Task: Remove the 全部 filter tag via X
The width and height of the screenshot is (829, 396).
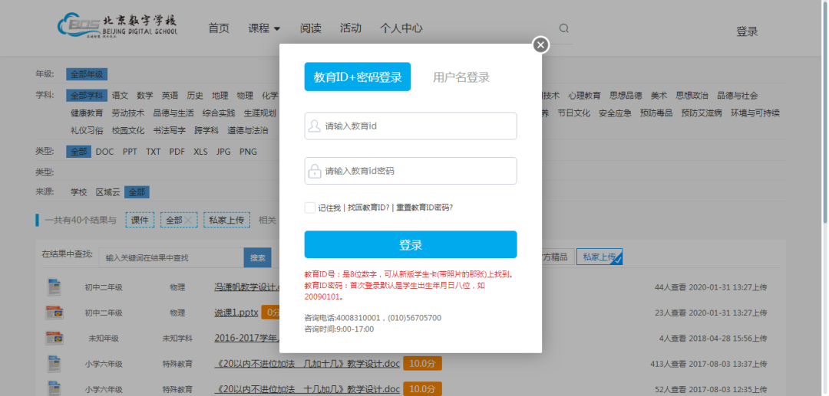Action: [x=189, y=220]
